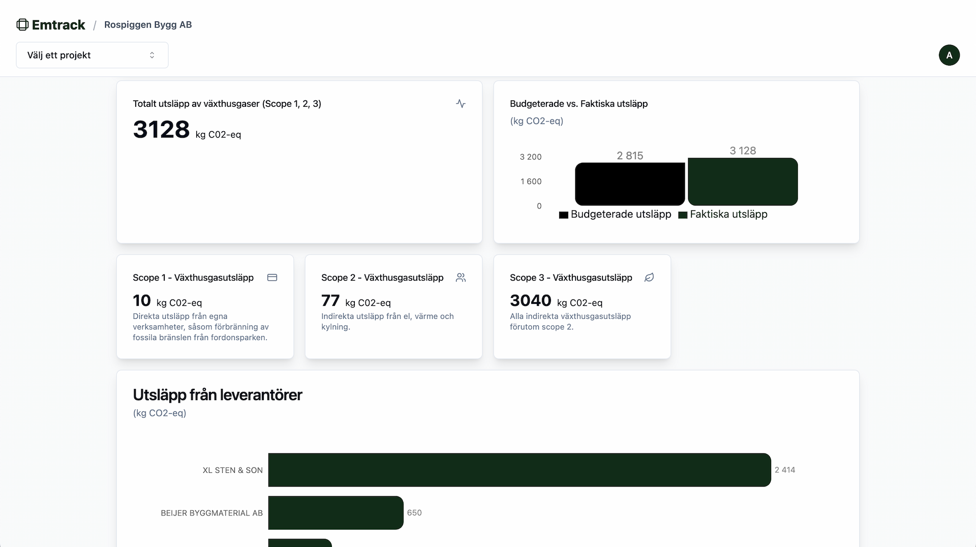
Task: Click the black Budgeterade utsläpp legend swatch
Action: pos(563,215)
